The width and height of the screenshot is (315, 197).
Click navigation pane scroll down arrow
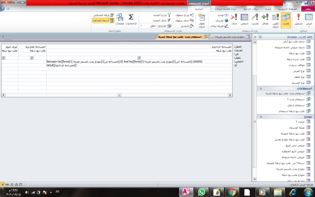pos(255,179)
